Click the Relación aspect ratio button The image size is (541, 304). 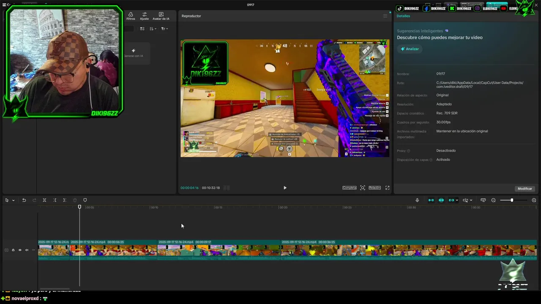pos(374,188)
